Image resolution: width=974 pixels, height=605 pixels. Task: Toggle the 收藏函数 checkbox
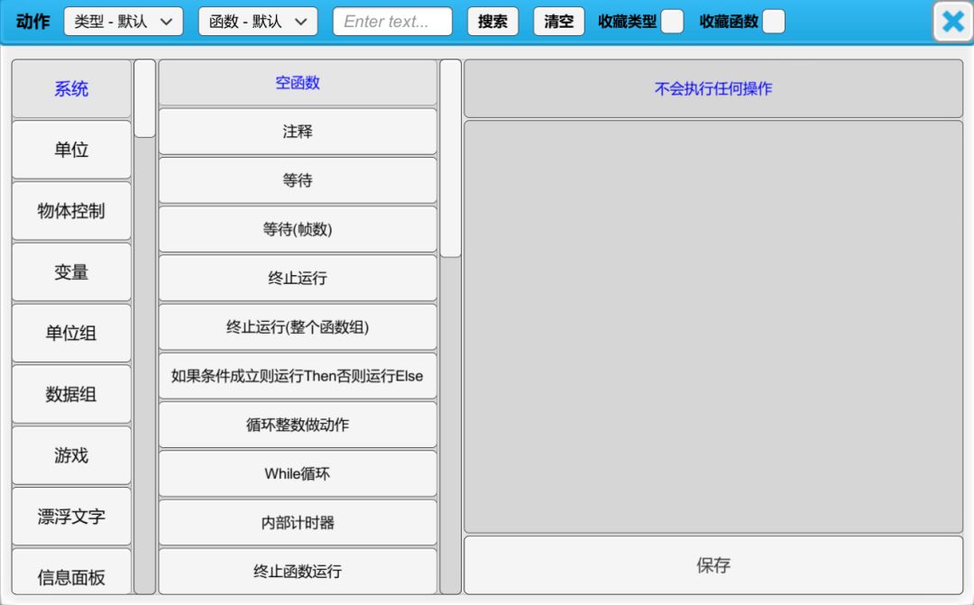pyautogui.click(x=773, y=22)
